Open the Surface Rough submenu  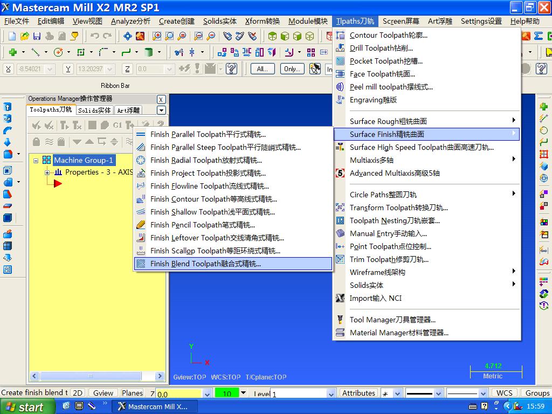[427, 121]
